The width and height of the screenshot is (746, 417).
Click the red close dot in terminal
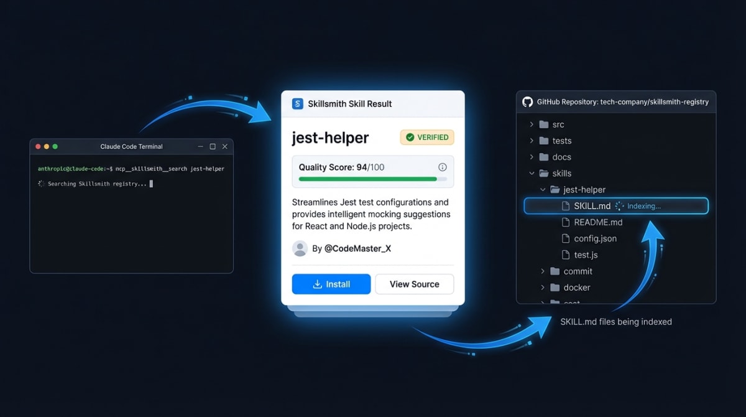pyautogui.click(x=38, y=146)
